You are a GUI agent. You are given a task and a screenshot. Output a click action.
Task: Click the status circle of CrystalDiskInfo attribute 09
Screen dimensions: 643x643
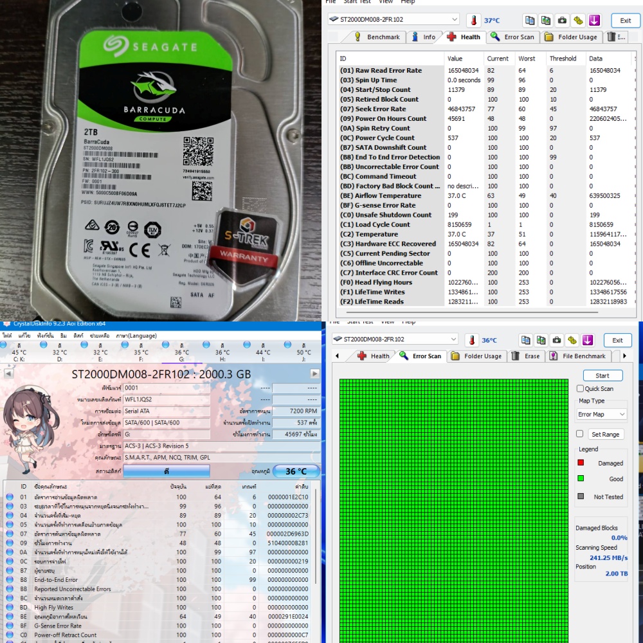[x=10, y=543]
